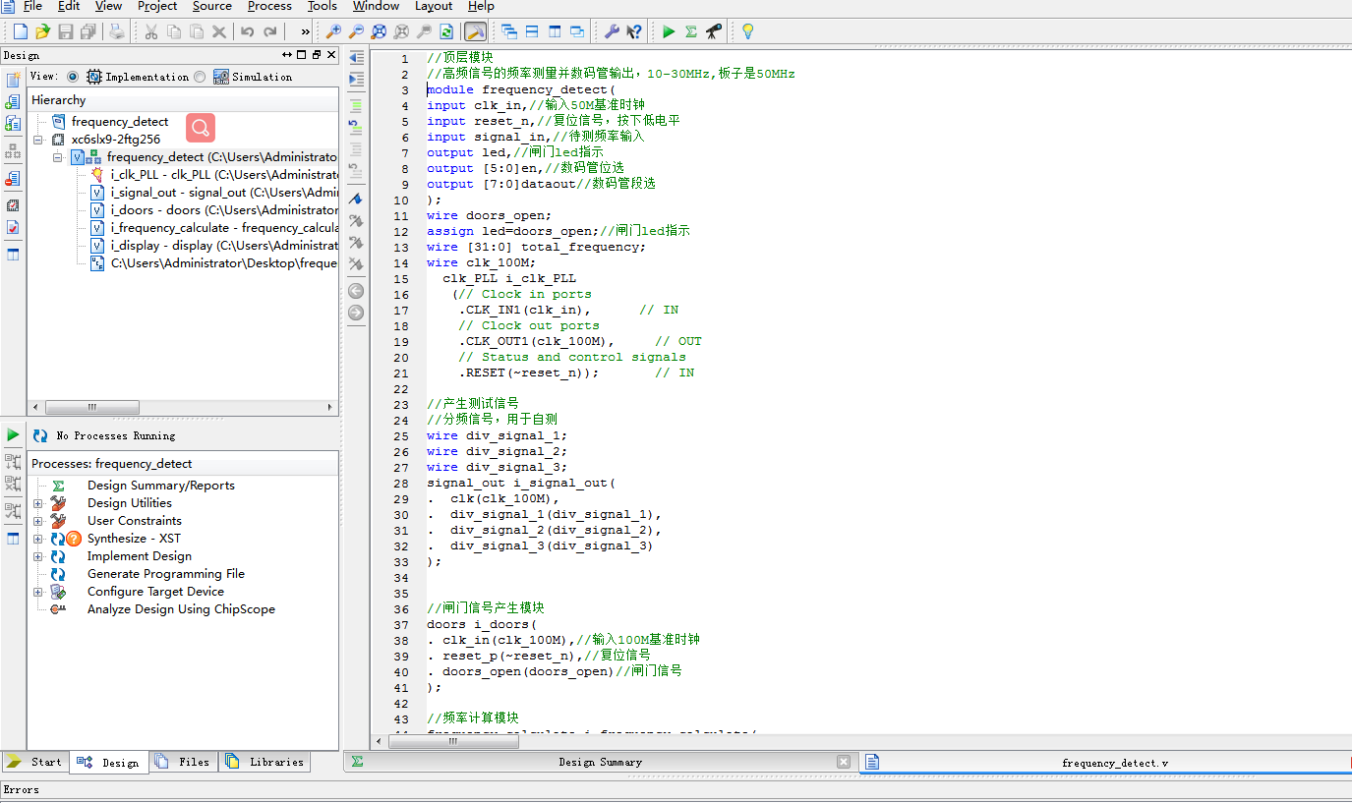This screenshot has width=1352, height=803.
Task: Click the increase indent icon beside editor
Action: coord(356,79)
